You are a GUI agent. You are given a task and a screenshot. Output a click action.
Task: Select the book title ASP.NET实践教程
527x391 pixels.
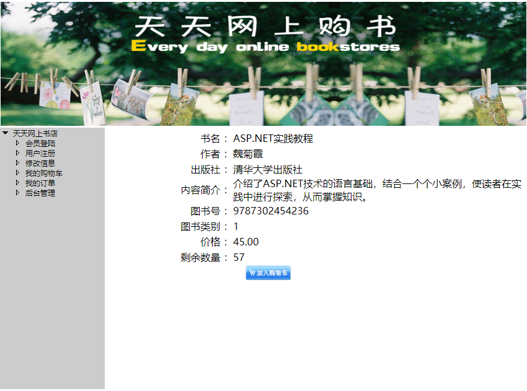[273, 138]
